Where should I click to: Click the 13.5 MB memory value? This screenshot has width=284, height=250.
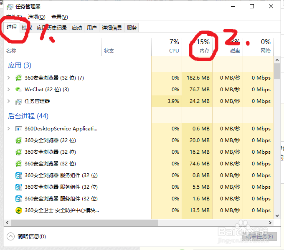click(199, 210)
